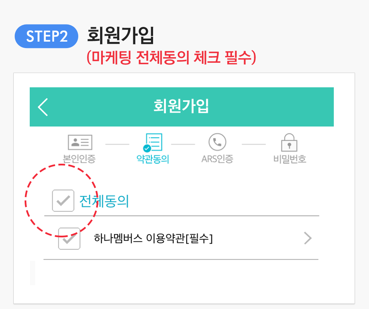Click the blue checkmark badge on document icon
The width and height of the screenshot is (369, 309).
pyautogui.click(x=147, y=148)
